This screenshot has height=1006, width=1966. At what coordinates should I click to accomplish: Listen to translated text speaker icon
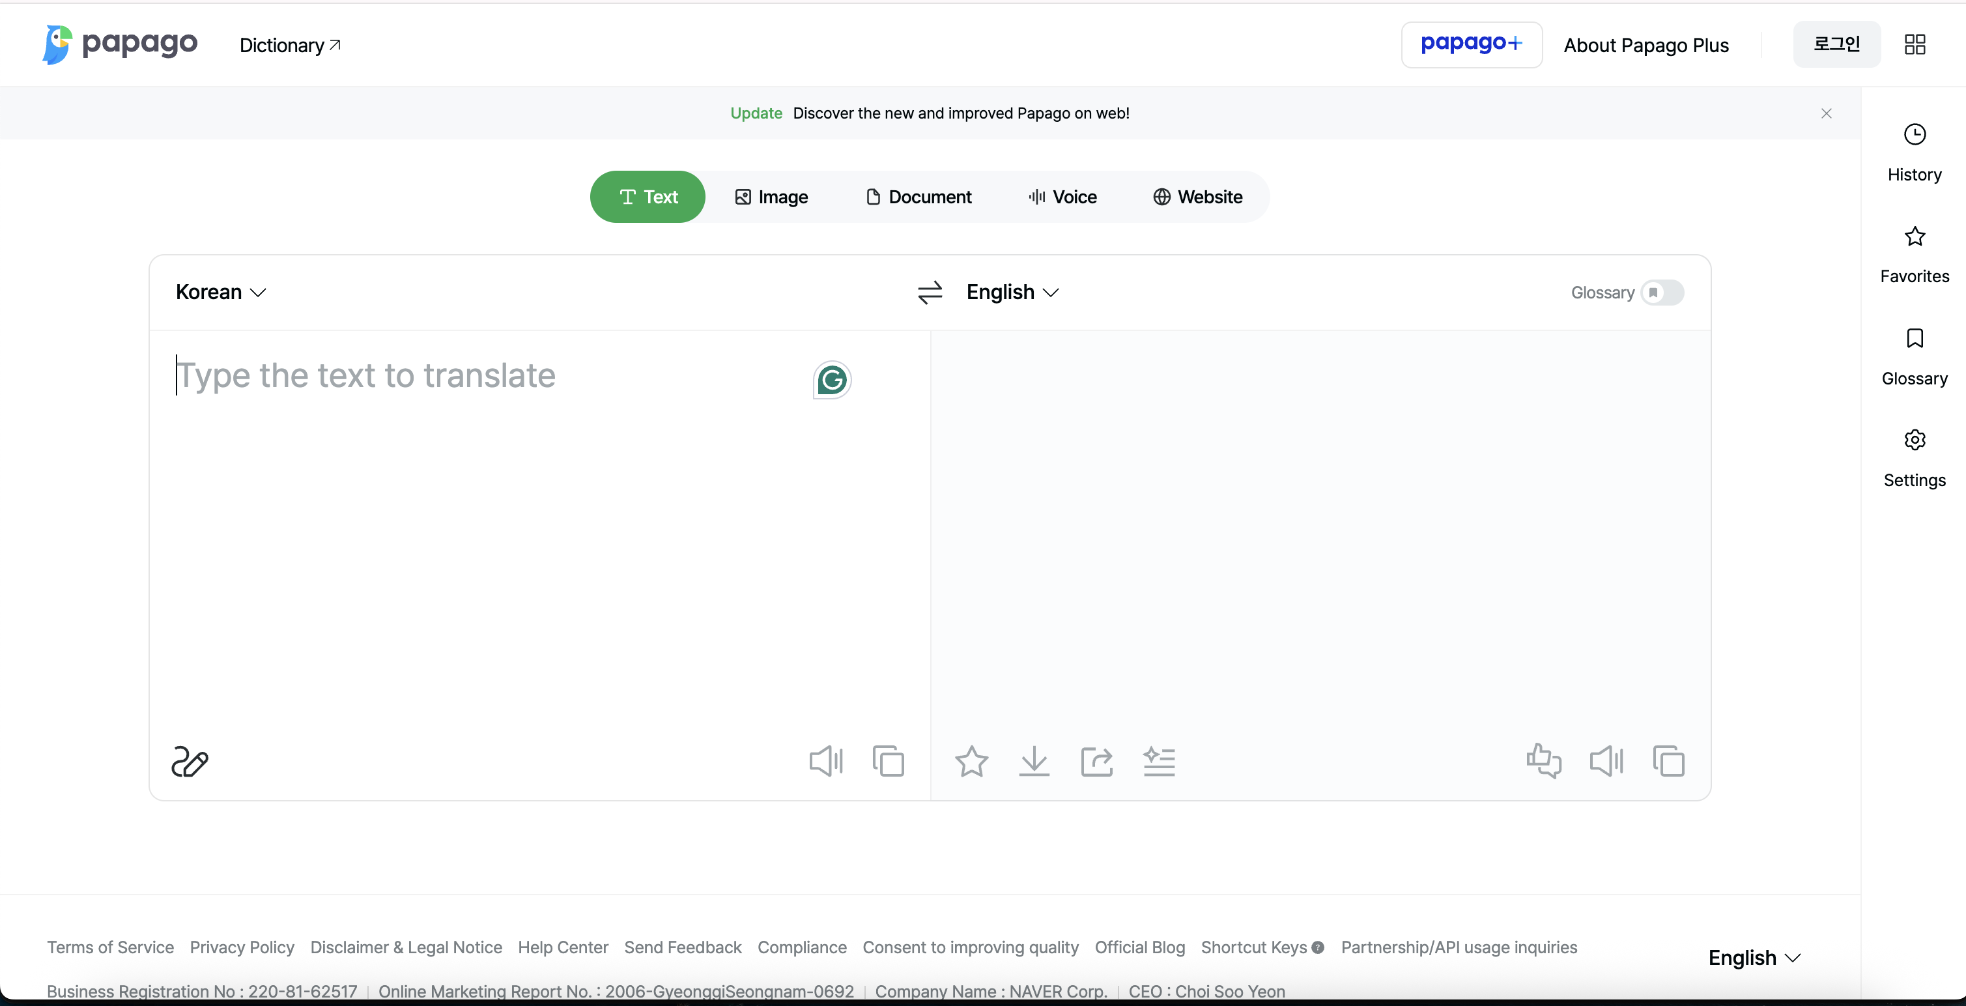[x=1606, y=761]
